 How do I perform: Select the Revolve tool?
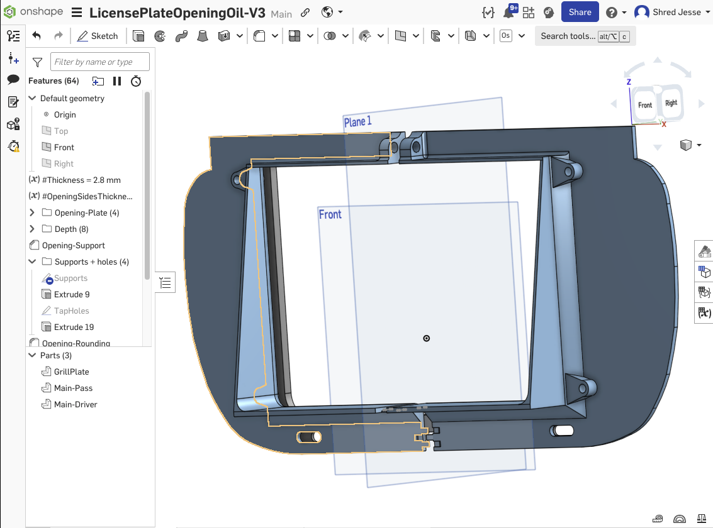pyautogui.click(x=160, y=36)
